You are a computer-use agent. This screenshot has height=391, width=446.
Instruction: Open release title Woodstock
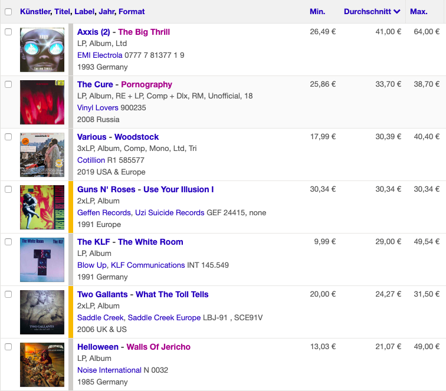(136, 137)
